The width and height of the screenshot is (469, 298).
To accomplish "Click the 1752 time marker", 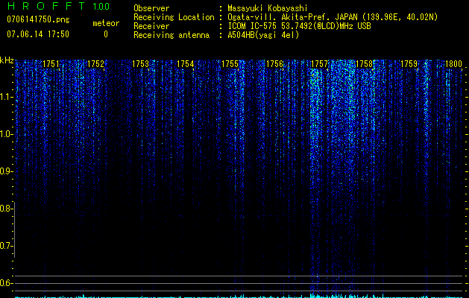I will pyautogui.click(x=95, y=64).
